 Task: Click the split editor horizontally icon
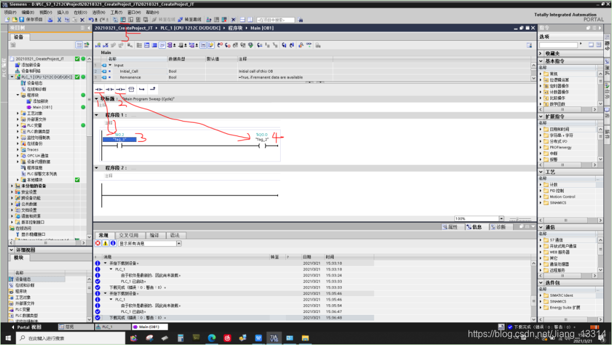point(242,20)
